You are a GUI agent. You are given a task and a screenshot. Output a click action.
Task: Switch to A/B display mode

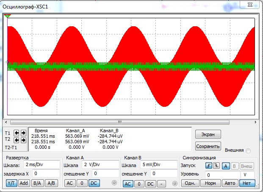click(51, 183)
